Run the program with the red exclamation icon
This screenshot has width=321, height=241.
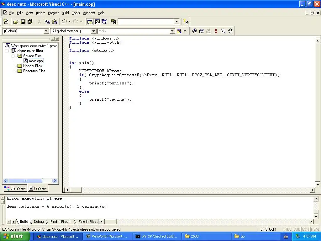[216, 31]
